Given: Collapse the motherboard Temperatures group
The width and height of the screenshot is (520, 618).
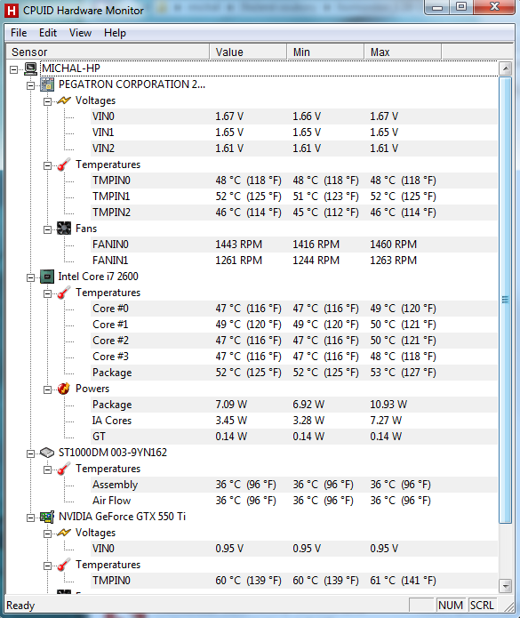Looking at the screenshot, I should (x=47, y=165).
